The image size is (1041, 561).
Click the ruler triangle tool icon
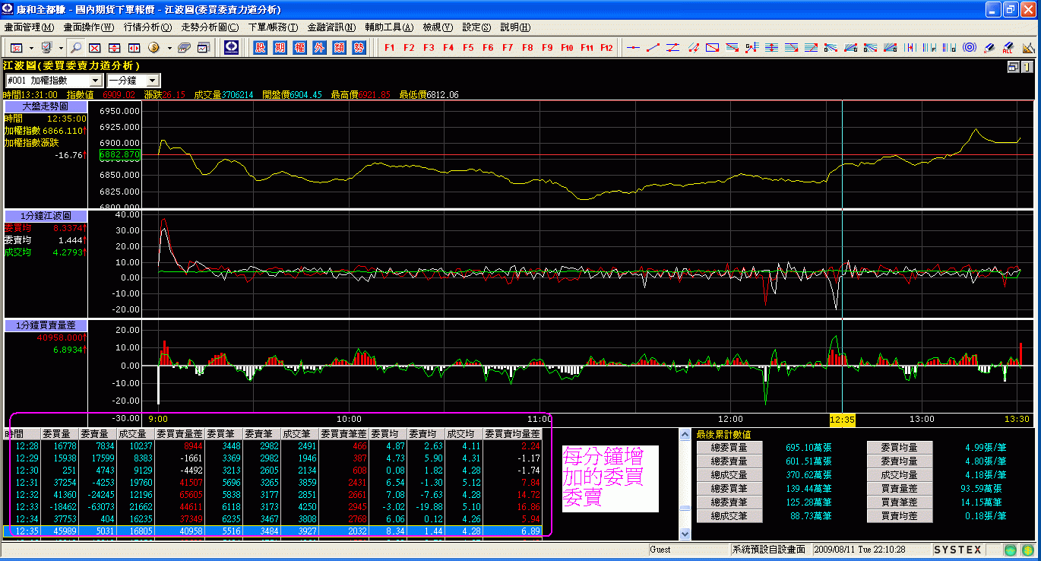[1029, 48]
